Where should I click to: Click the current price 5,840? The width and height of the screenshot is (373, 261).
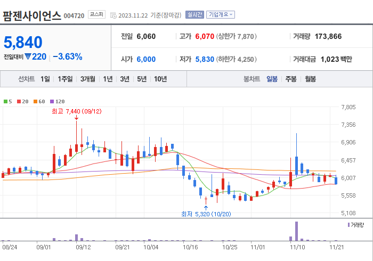[x=23, y=42]
